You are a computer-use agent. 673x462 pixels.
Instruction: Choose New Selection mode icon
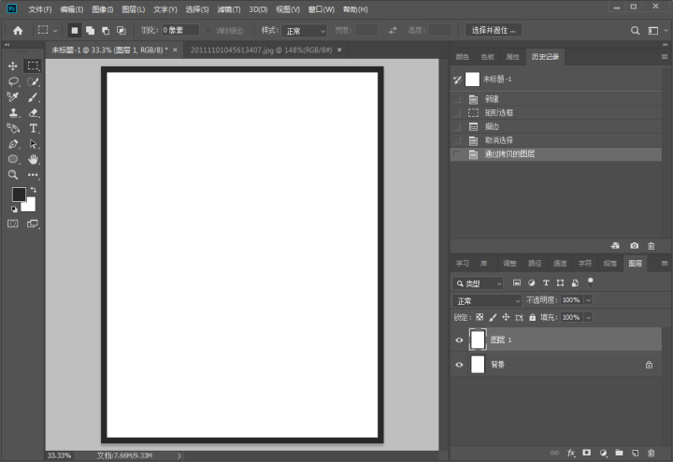[74, 31]
